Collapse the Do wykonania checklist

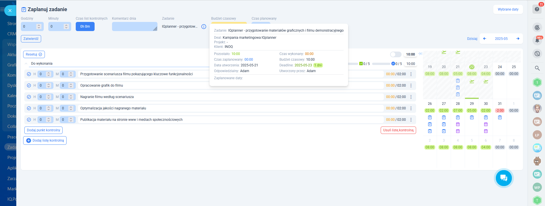pyautogui.click(x=26, y=64)
